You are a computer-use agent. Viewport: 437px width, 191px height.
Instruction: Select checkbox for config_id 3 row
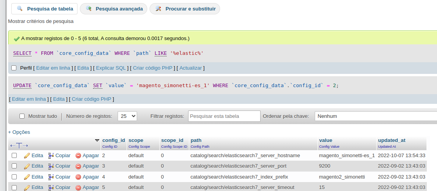click(x=14, y=166)
